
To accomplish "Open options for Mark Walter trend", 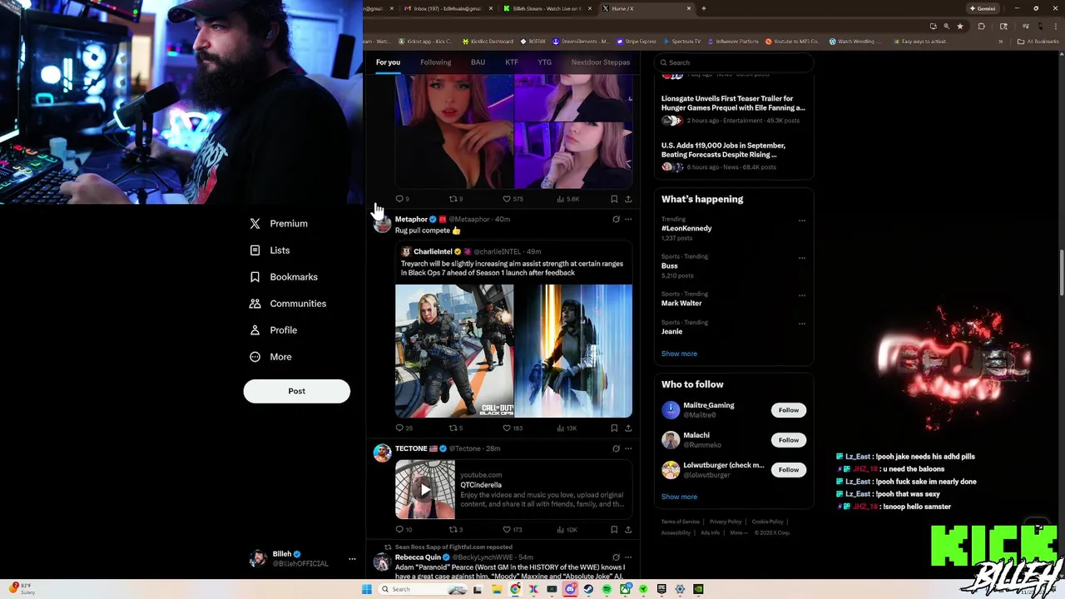I will pyautogui.click(x=802, y=295).
